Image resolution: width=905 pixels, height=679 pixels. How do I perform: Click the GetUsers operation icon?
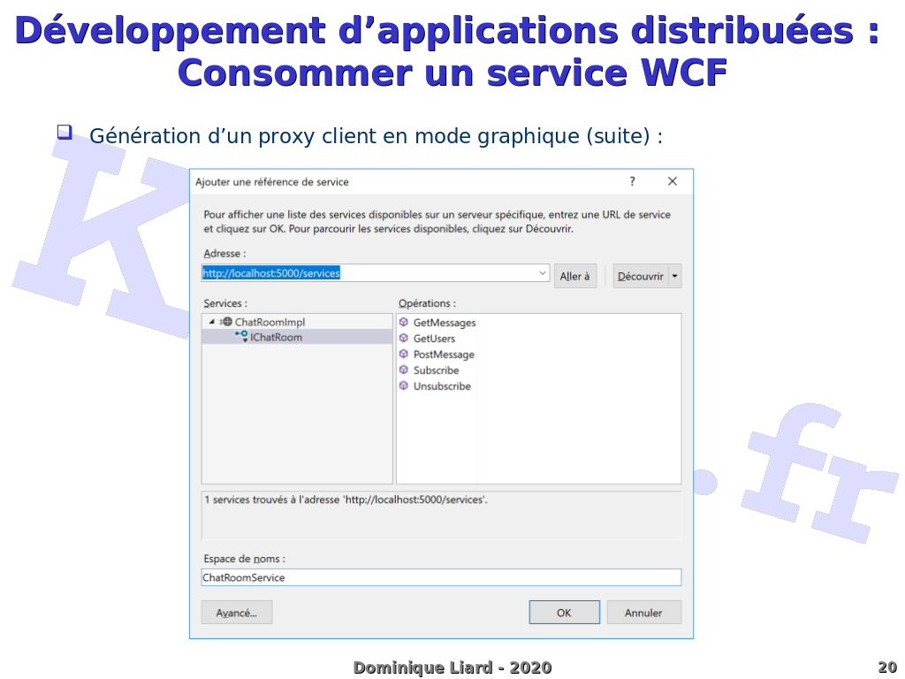click(x=404, y=339)
